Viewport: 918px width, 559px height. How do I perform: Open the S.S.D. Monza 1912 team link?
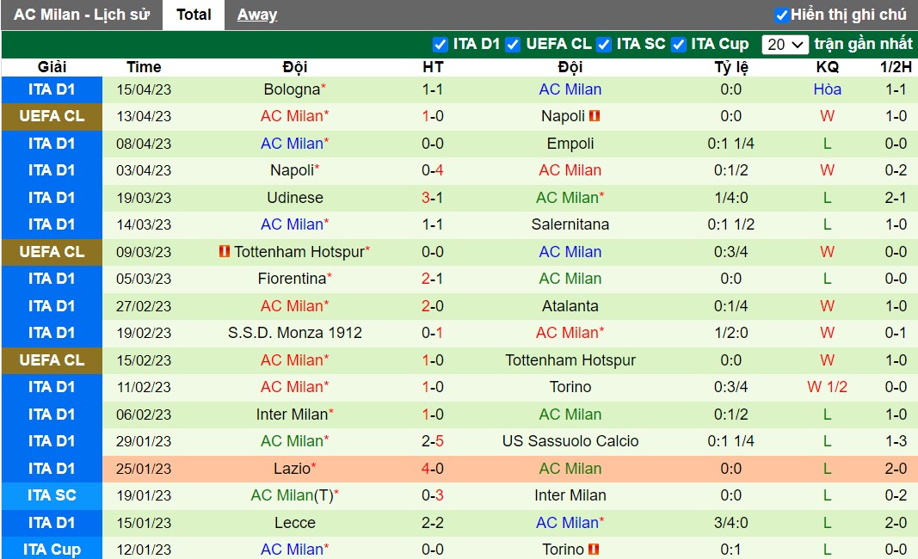tap(295, 333)
